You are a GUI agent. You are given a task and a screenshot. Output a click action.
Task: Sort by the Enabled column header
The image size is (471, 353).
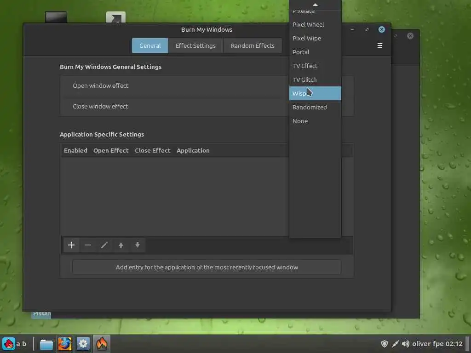(75, 150)
